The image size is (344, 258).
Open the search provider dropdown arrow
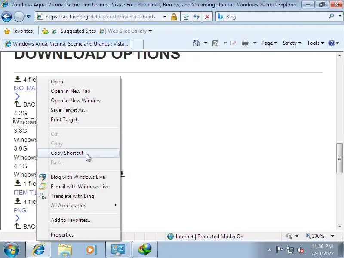click(340, 16)
